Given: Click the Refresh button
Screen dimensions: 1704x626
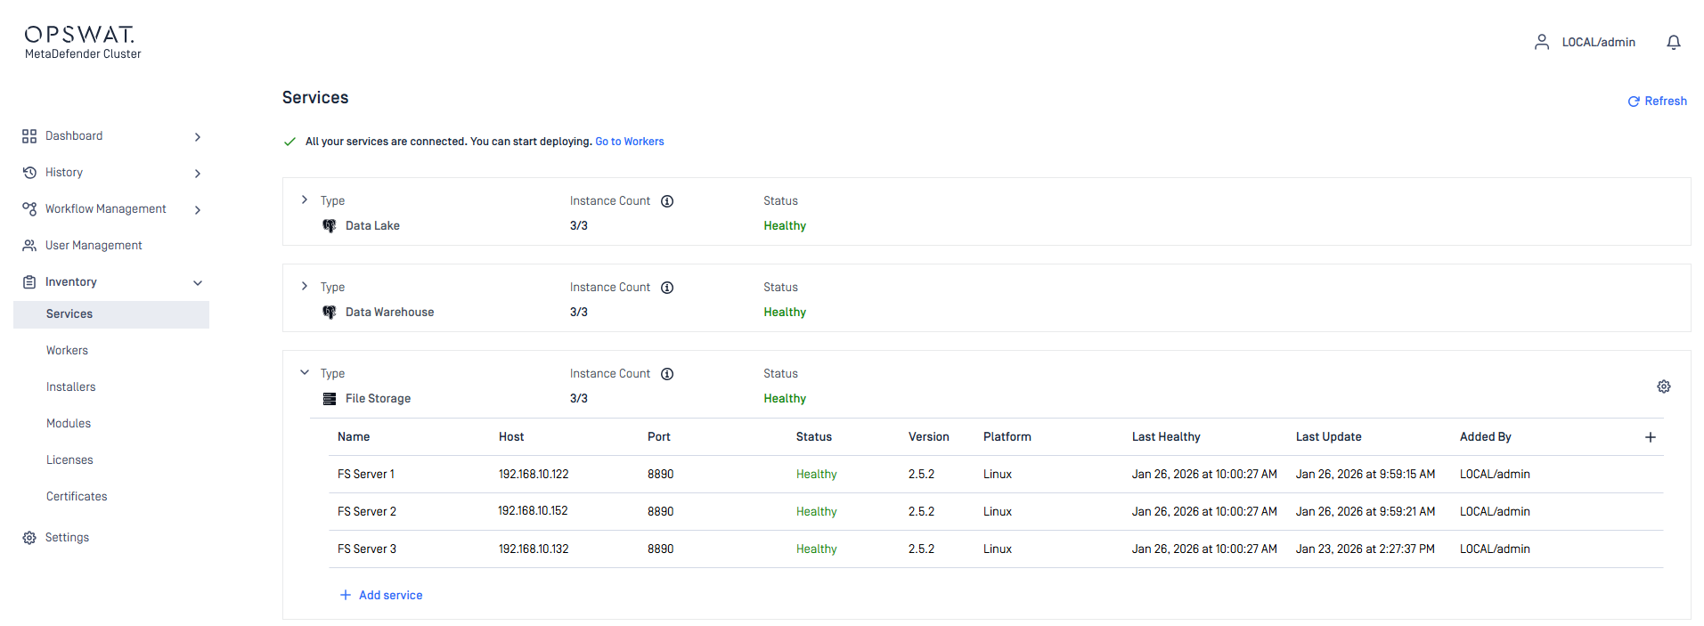Looking at the screenshot, I should click(x=1657, y=102).
